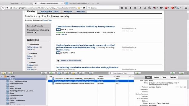
Task: Sort results by Date
Action: click(x=45, y=20)
